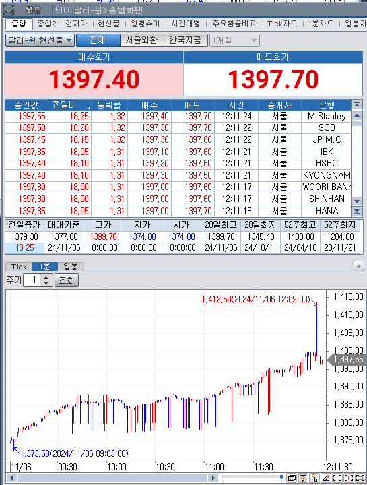Click the plus icon above the chart
The height and width of the screenshot is (485, 367).
[x=359, y=266]
